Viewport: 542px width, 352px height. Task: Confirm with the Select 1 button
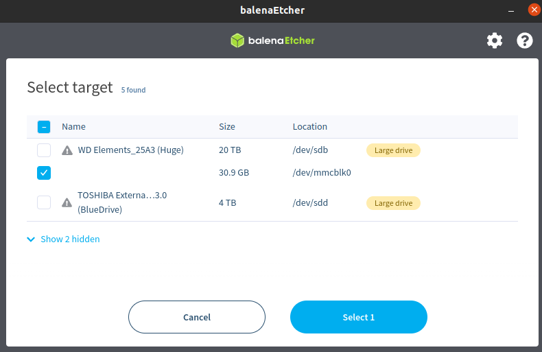[x=359, y=317]
